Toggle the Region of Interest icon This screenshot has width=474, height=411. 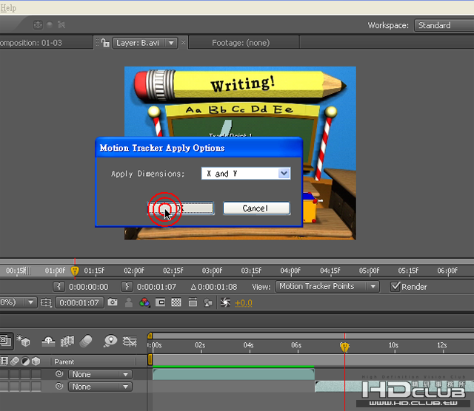pyautogui.click(x=160, y=302)
